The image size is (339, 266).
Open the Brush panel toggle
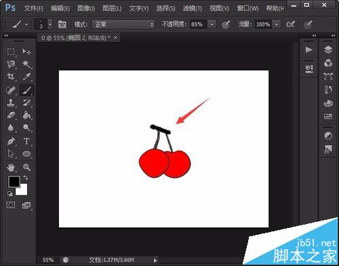[62, 24]
